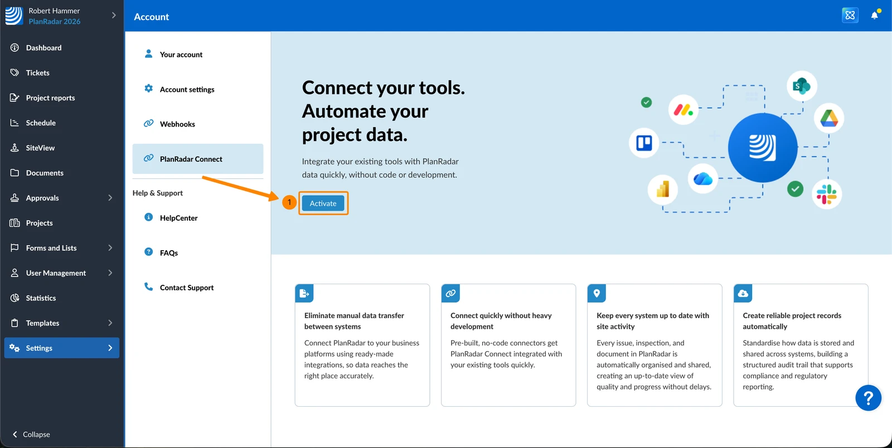The height and width of the screenshot is (448, 892).
Task: Expand the Forms and Lists chevron
Action: pyautogui.click(x=110, y=248)
